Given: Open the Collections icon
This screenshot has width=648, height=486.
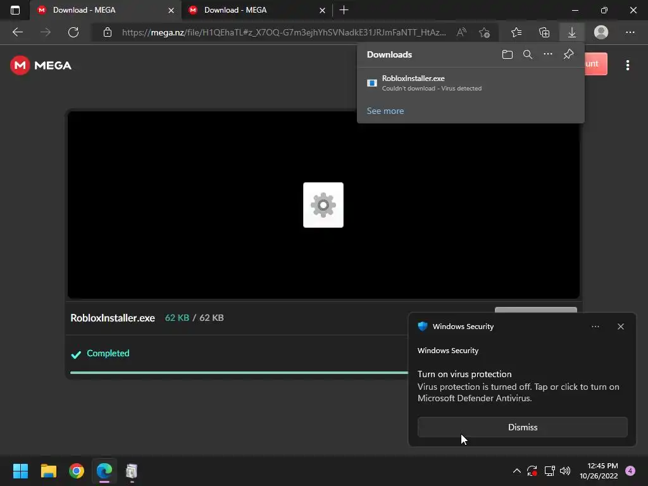Looking at the screenshot, I should tap(544, 32).
